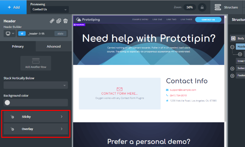This screenshot has height=147, width=245.
Task: Click LINK THREE in preview navigation
Action: click(186, 19)
